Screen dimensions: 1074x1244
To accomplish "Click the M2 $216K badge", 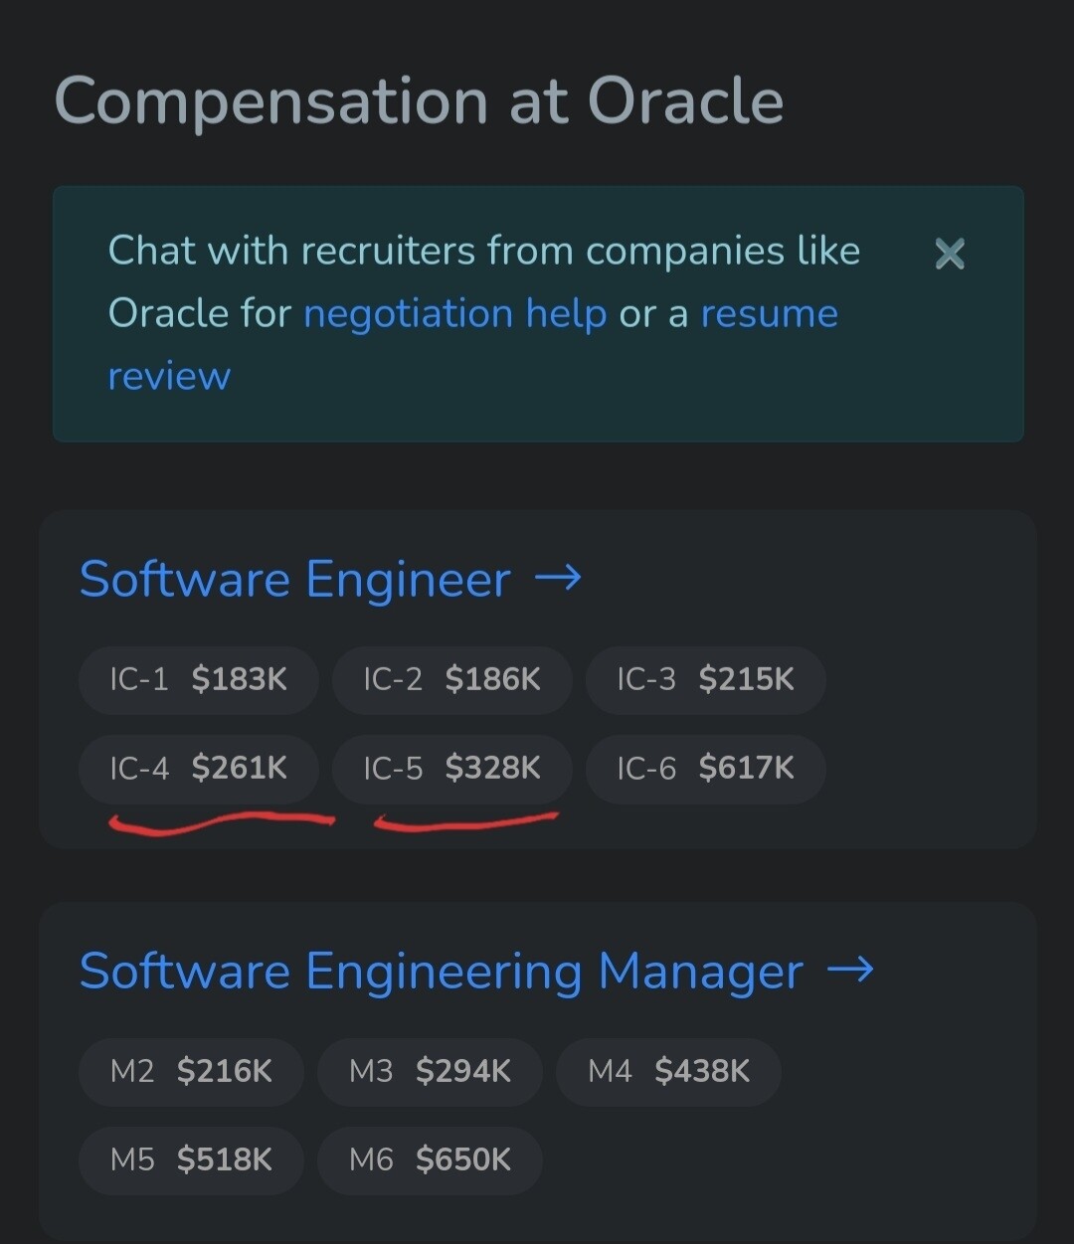I will click(x=191, y=1071).
